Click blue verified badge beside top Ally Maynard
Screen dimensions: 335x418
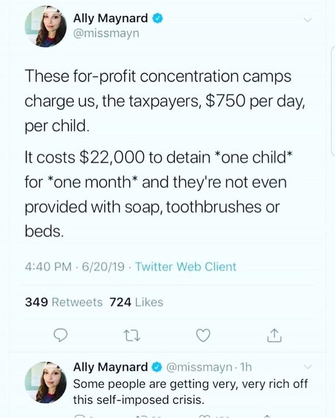pyautogui.click(x=157, y=18)
